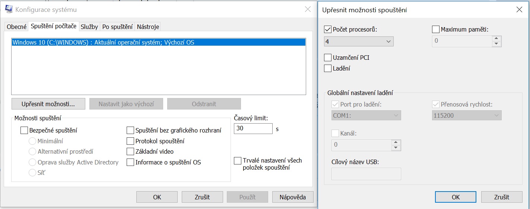Switch to the Obecné tab
530x209 pixels.
17,27
